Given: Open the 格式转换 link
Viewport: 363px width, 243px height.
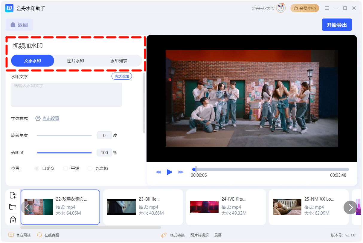Looking at the screenshot, I should [177, 235].
